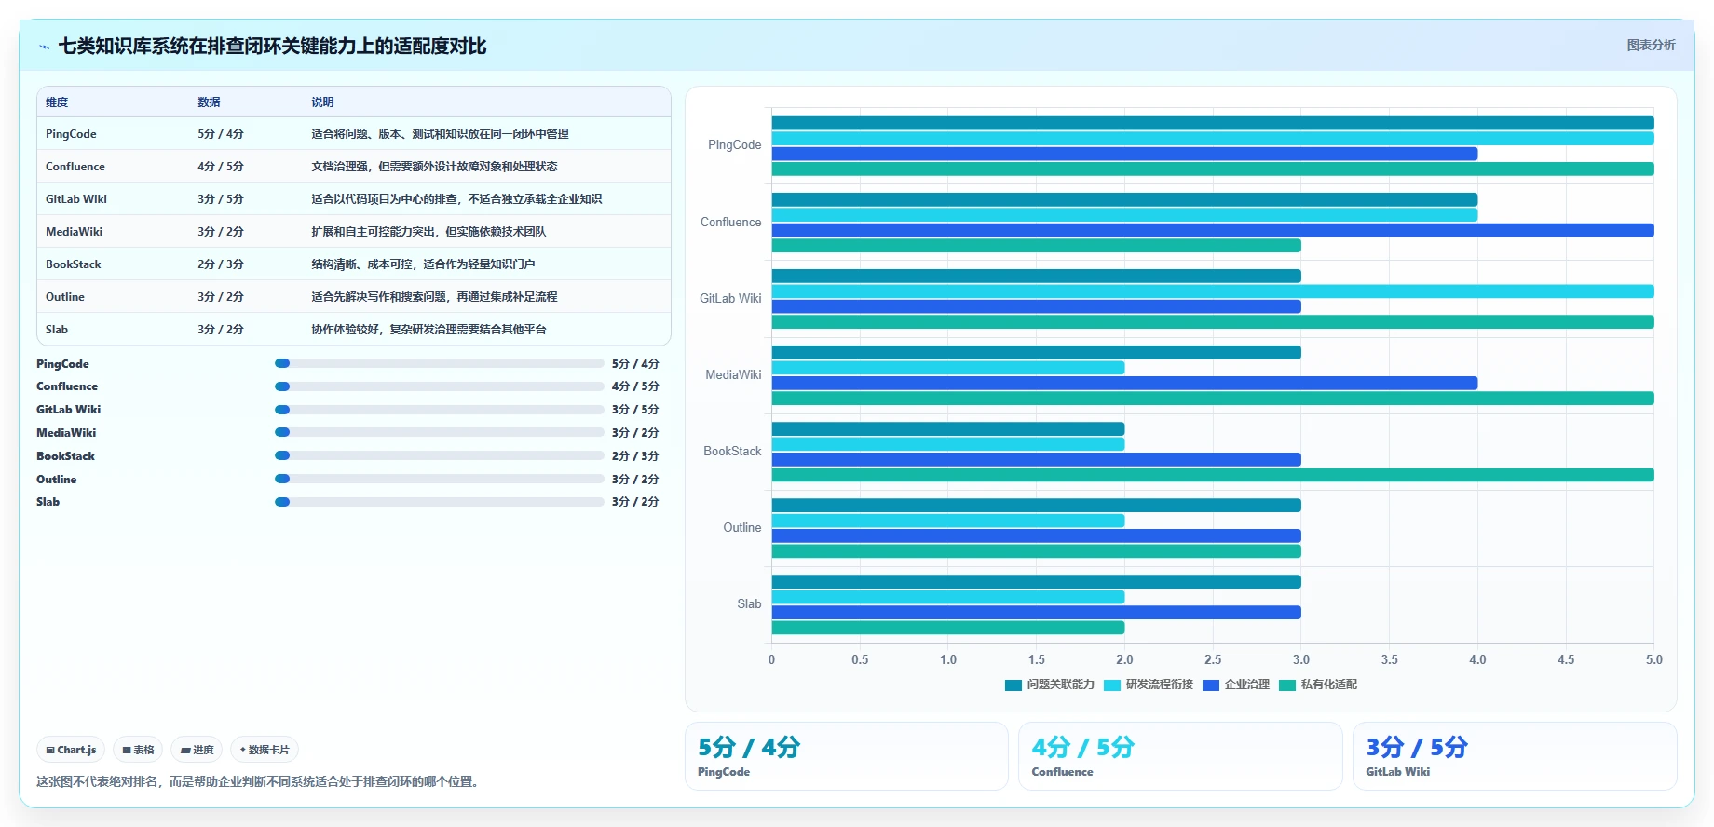Click the description 结构清晰、成本可控，适合作为轻量知识门户

click(423, 264)
